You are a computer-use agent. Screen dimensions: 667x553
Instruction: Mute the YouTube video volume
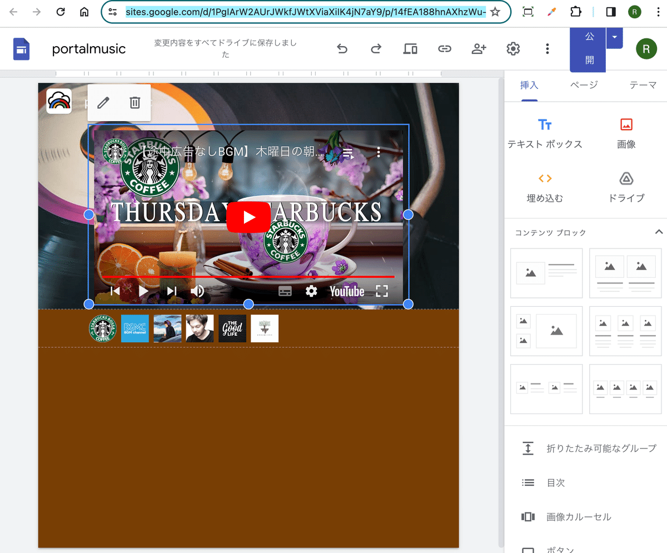[x=197, y=291]
